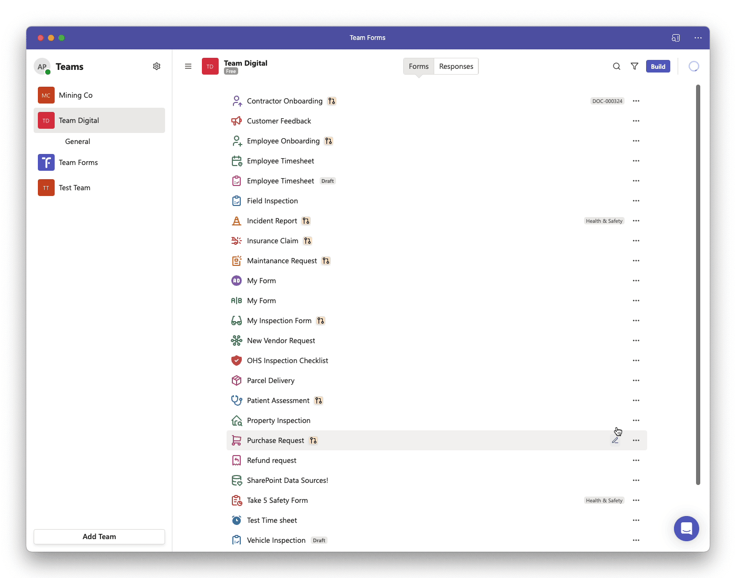Click the workflow badge next to Insurance Claim
Viewport: 736px width, 578px height.
pyautogui.click(x=308, y=241)
